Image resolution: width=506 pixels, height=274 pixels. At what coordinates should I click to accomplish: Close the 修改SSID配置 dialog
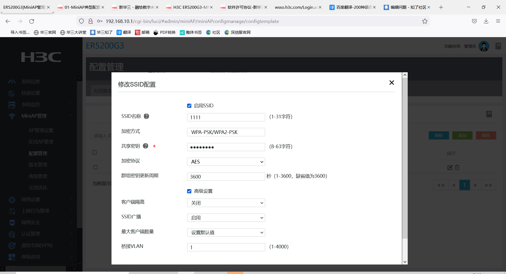click(x=392, y=83)
